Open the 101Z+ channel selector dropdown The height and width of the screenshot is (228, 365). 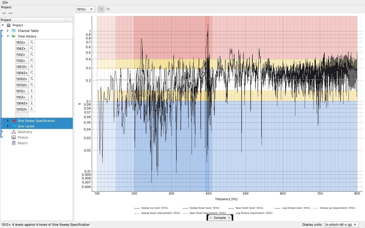click(85, 9)
